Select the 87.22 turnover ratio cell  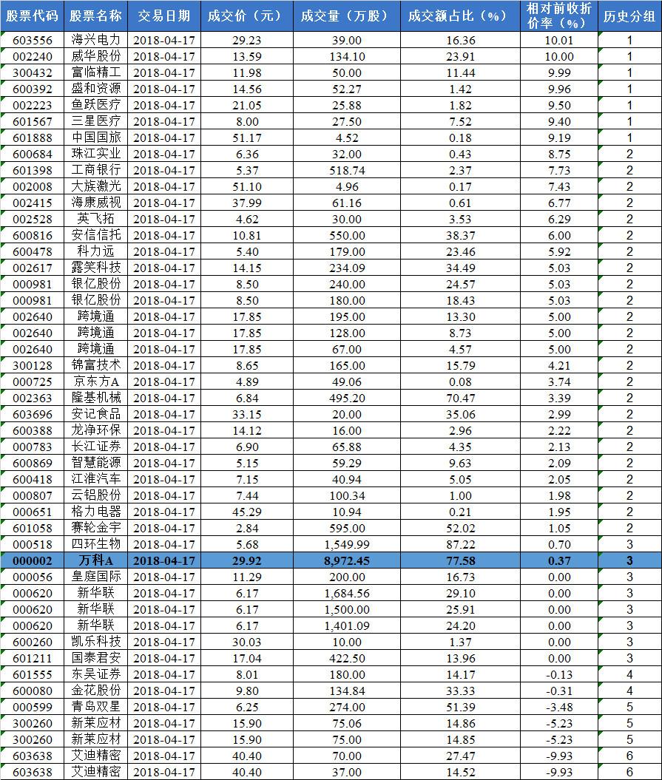[x=460, y=544]
